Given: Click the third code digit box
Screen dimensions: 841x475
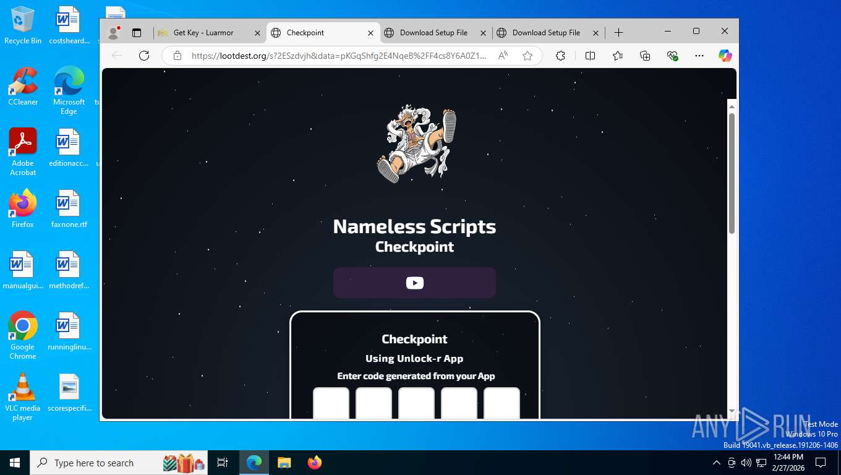Looking at the screenshot, I should [x=416, y=403].
